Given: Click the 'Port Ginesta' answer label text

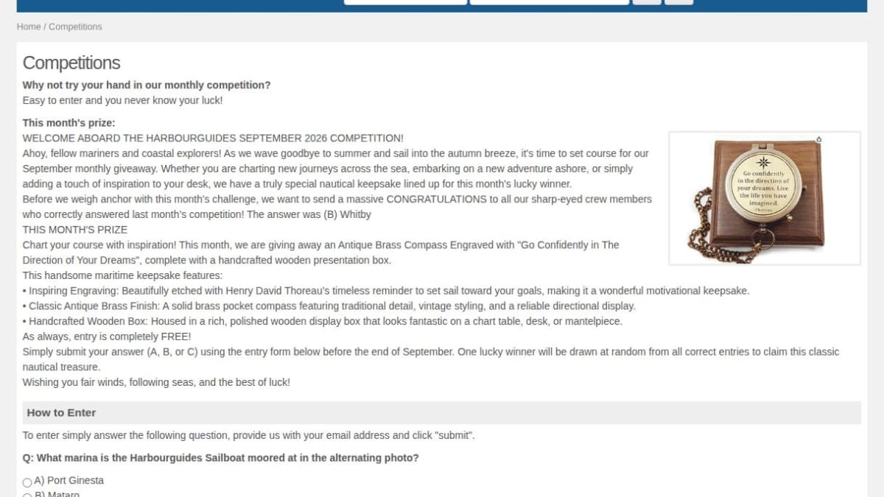Looking at the screenshot, I should tap(75, 480).
